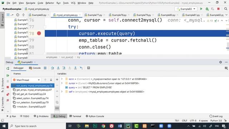
Task: Click run_query() in the breadcrumb bar
Action: pos(67,57)
